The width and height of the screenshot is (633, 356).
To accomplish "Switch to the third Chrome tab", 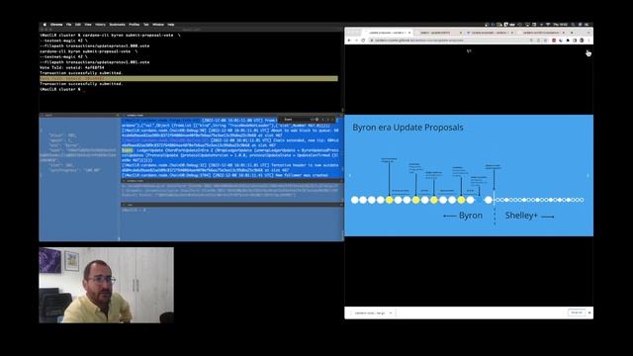I will point(490,33).
